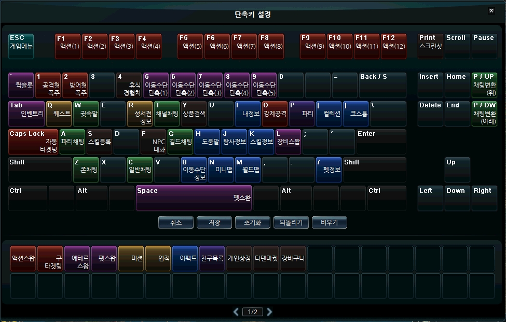Screen dimensions: 506x322
Task: Go to next page with right arrow
Action: click(269, 312)
